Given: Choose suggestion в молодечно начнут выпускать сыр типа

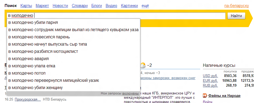Looking at the screenshot, I should point(73,44).
